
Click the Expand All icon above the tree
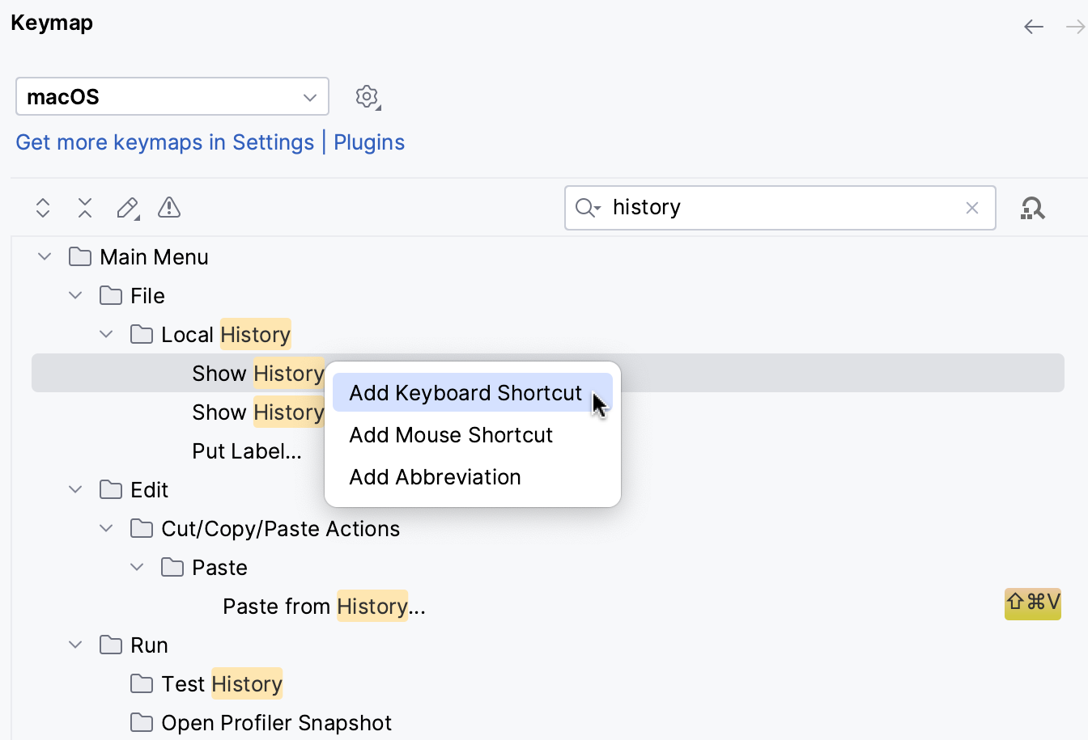(42, 208)
